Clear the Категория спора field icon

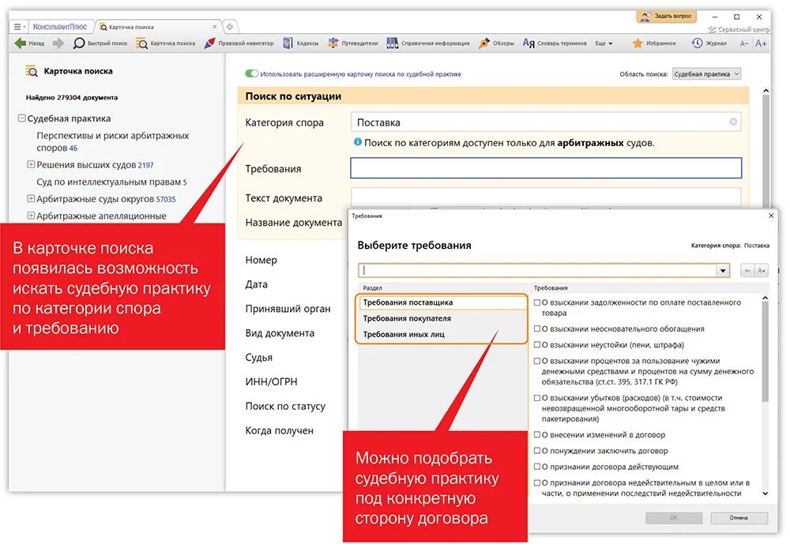coord(733,122)
